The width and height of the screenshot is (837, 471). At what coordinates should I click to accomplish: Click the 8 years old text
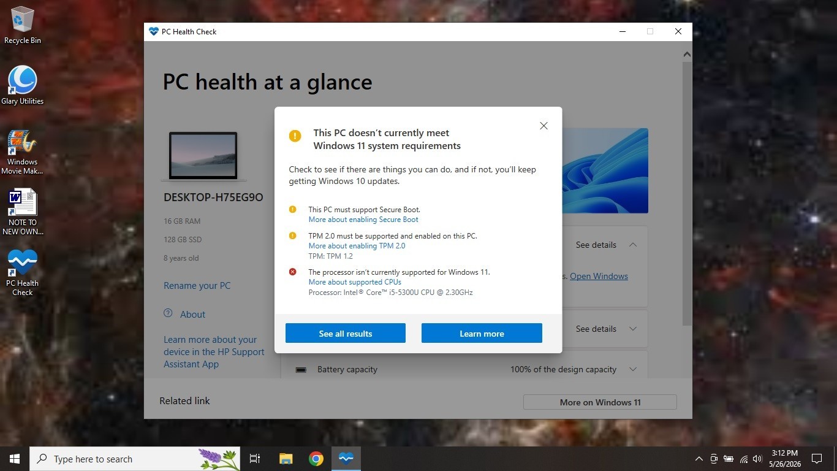pyautogui.click(x=181, y=258)
